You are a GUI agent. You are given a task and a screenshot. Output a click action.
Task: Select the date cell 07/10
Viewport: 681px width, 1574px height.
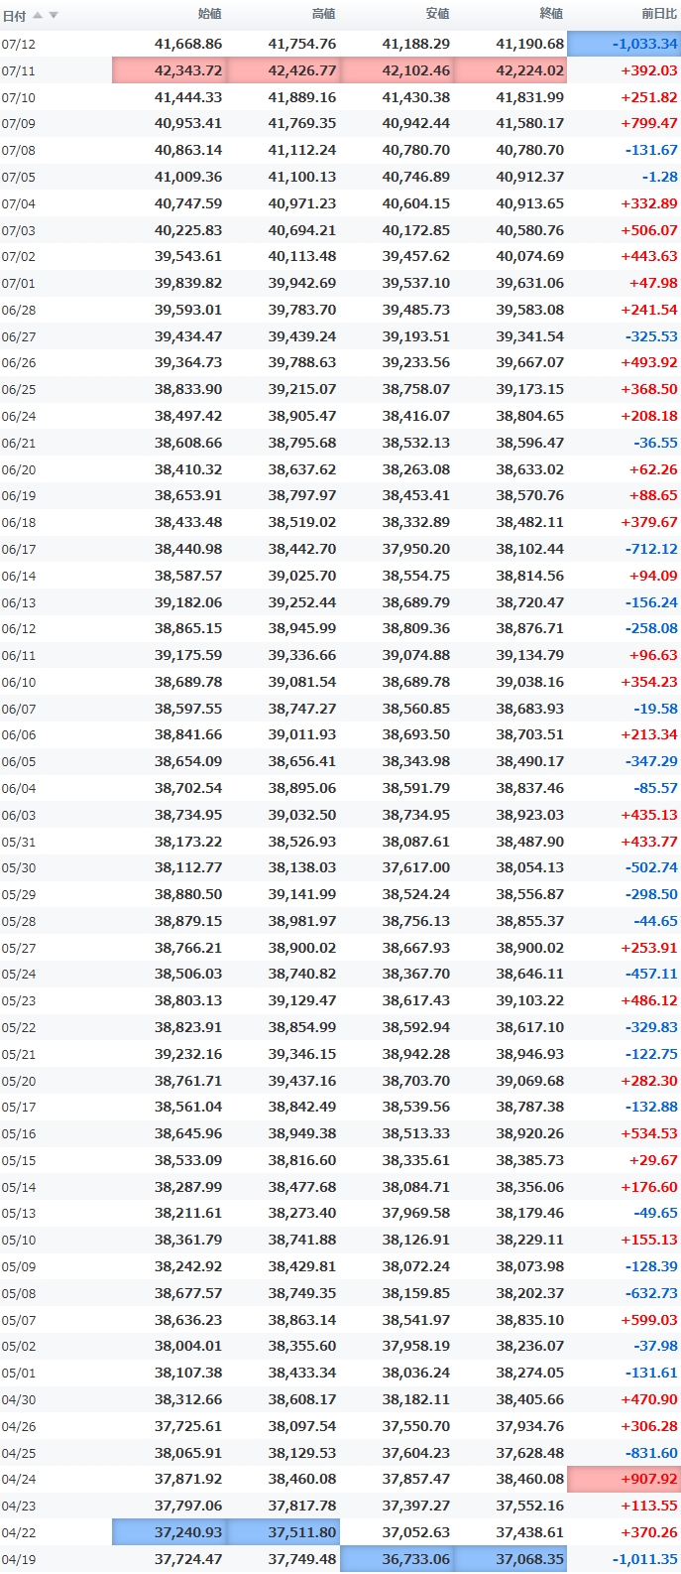(x=19, y=98)
